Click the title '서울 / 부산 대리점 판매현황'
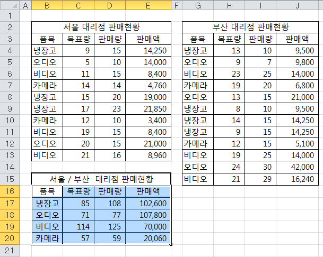323x257 pixels. 101,179
